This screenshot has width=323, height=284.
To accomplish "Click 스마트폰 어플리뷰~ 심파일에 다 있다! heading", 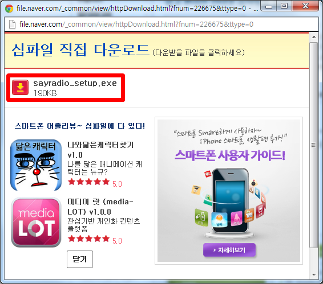I will [80, 126].
